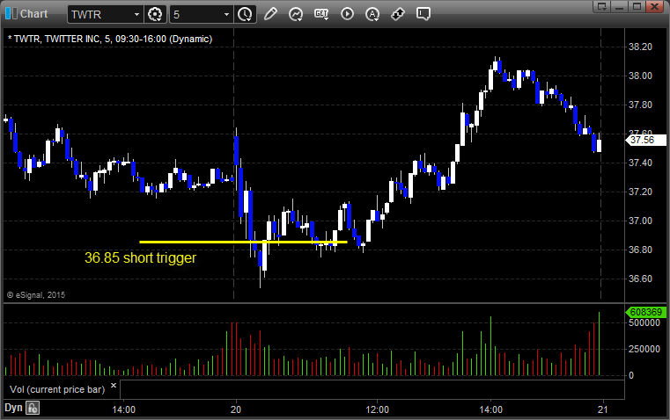Click the up-down arrows trading icon
670x420 pixels.
[x=398, y=14]
